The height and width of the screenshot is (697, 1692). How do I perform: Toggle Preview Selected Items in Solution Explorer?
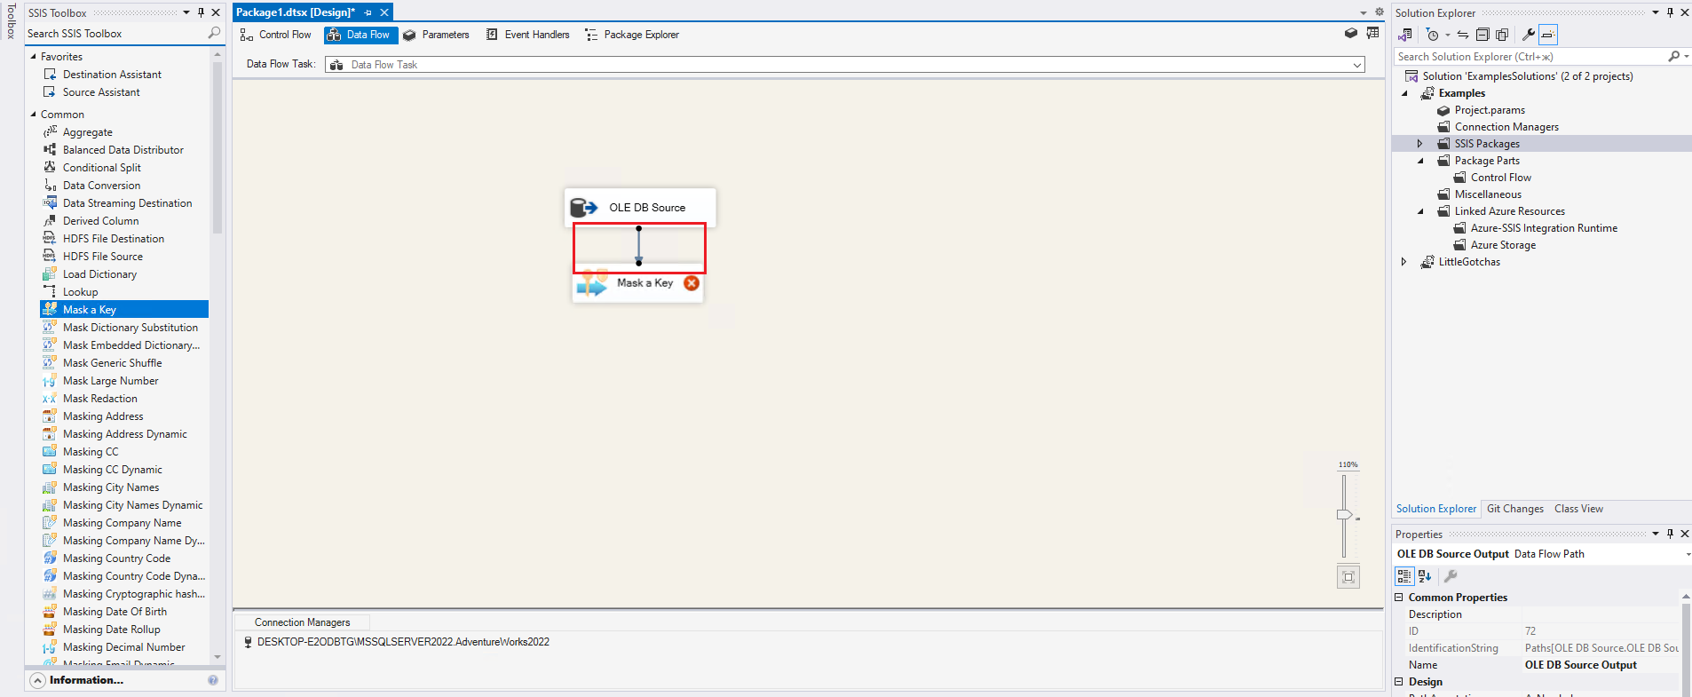pos(1547,35)
